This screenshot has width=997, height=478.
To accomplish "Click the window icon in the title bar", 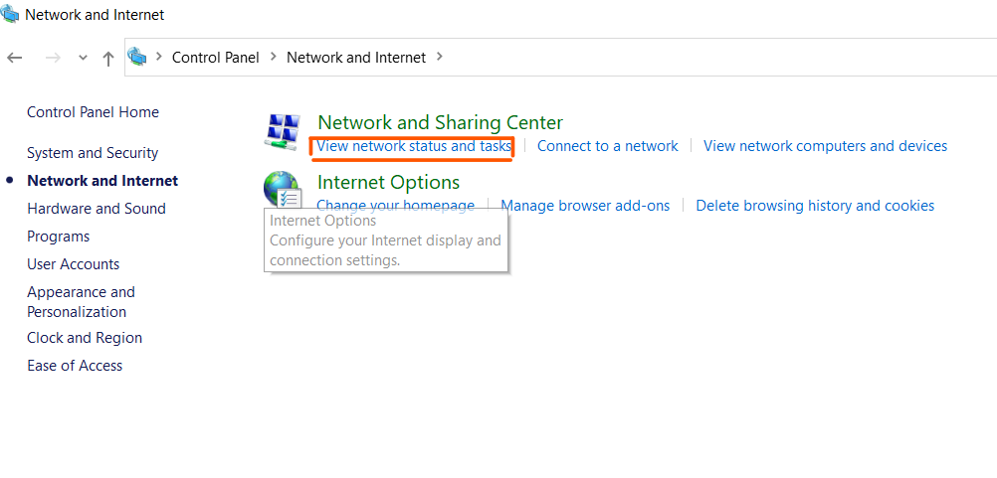I will pyautogui.click(x=12, y=15).
